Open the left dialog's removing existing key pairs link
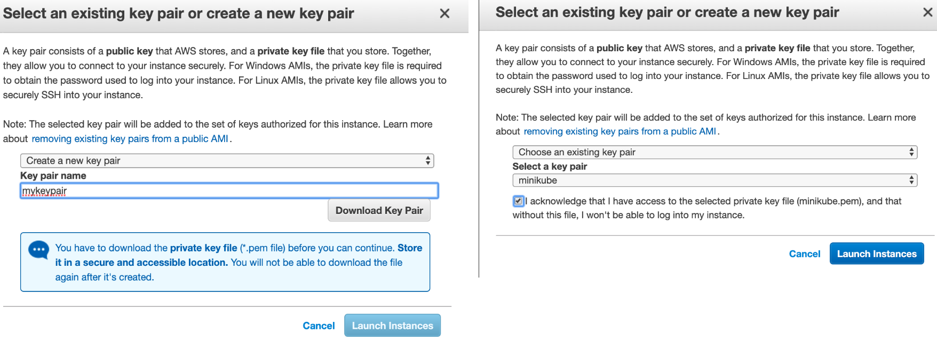 point(130,139)
